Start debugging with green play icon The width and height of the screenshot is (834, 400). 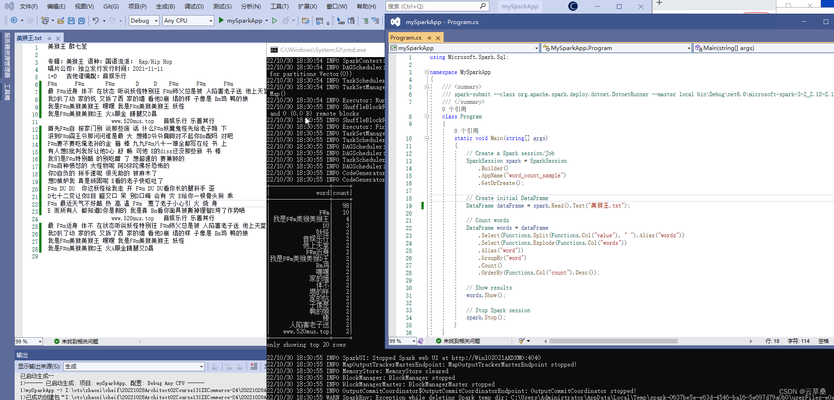pyautogui.click(x=221, y=20)
